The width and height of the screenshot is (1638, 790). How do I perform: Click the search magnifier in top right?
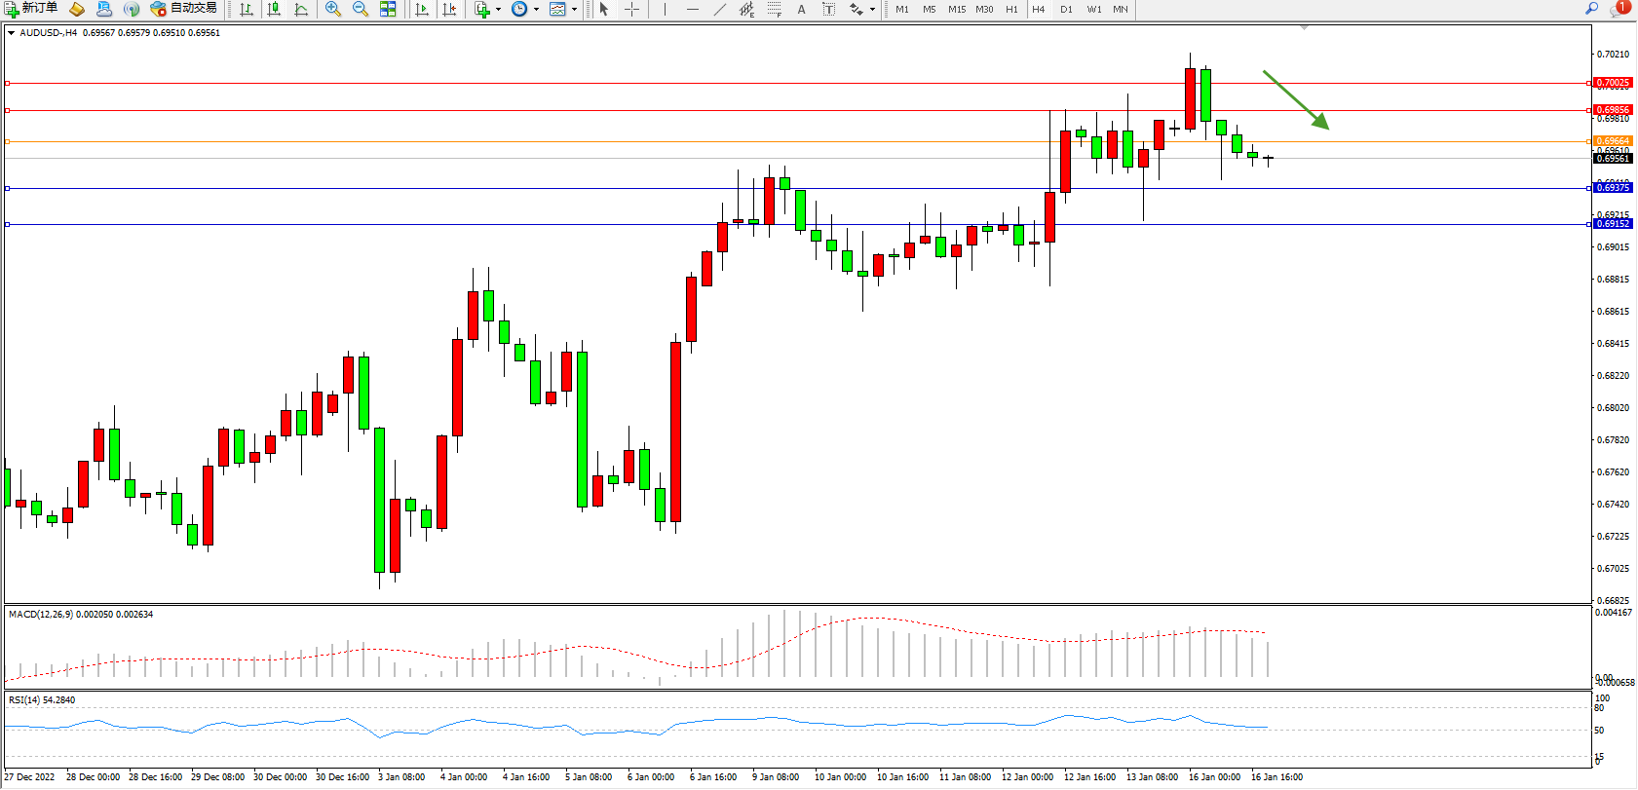[1592, 9]
